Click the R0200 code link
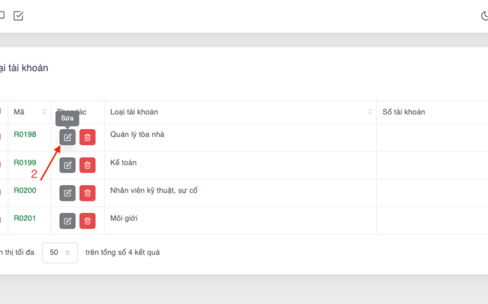The height and width of the screenshot is (304, 488). (25, 191)
